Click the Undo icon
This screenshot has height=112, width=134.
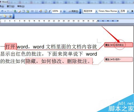2,11
